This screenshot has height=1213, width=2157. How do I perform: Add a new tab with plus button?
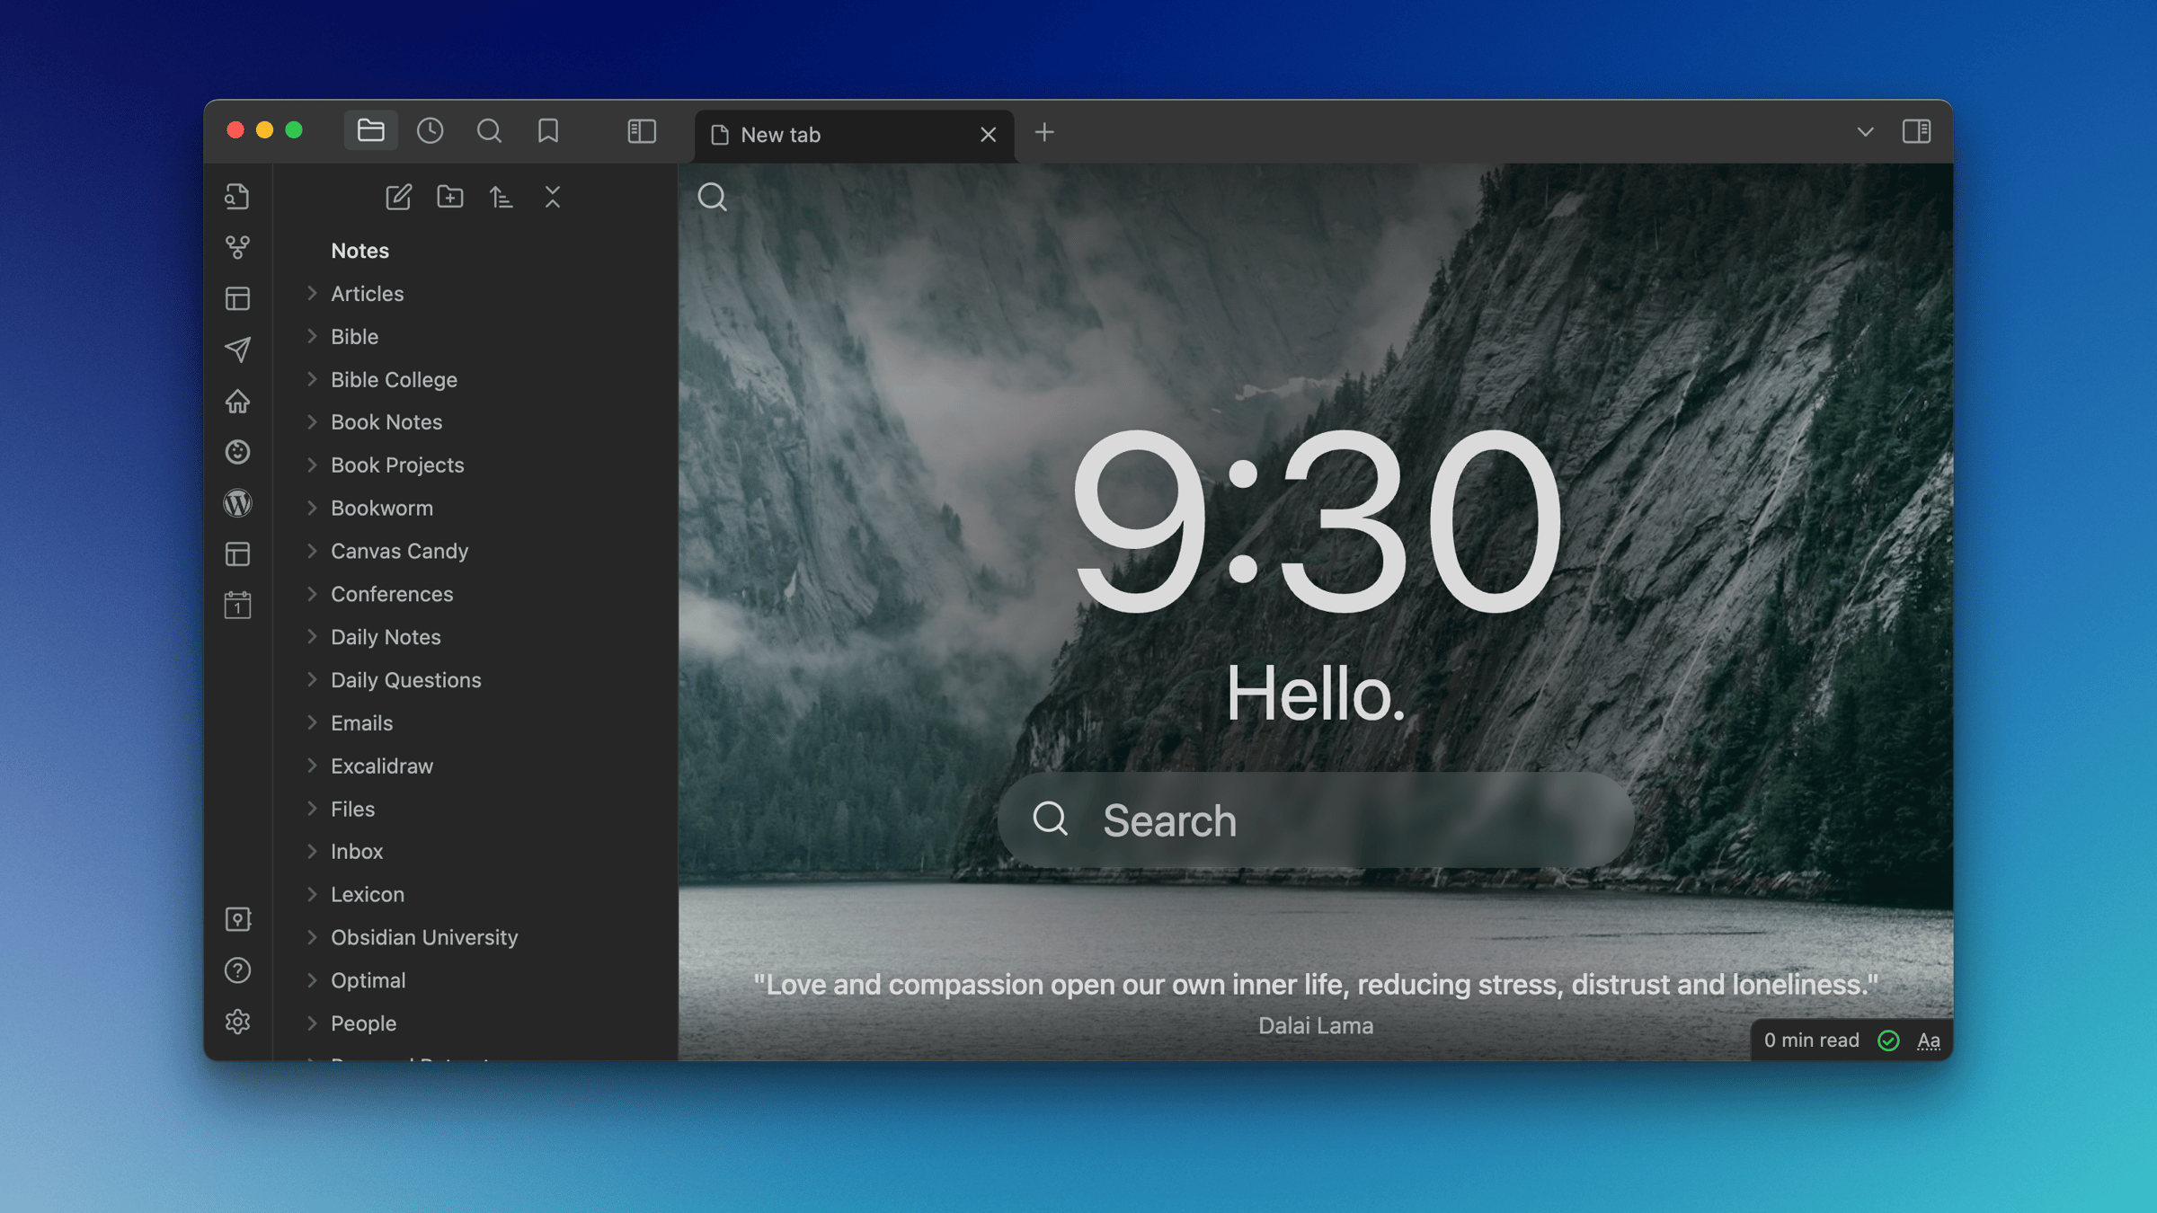click(1044, 133)
